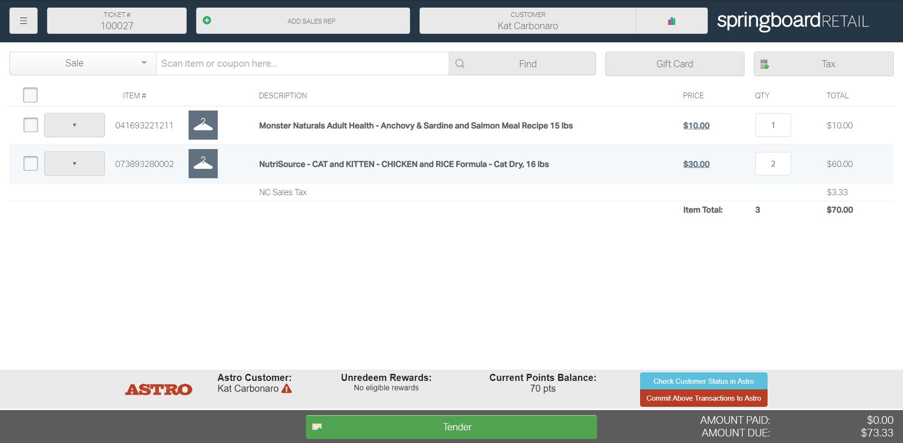The image size is (903, 443).
Task: Click the $70.00 item total
Action: click(x=840, y=210)
